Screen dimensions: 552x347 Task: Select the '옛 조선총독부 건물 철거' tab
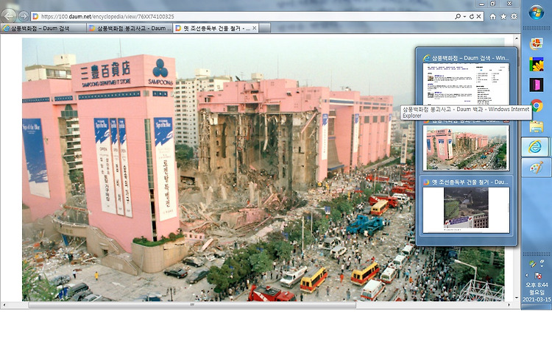(x=216, y=28)
